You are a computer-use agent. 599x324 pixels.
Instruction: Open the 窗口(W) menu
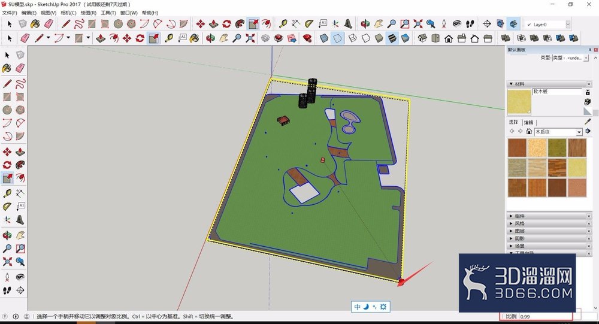[x=128, y=13]
